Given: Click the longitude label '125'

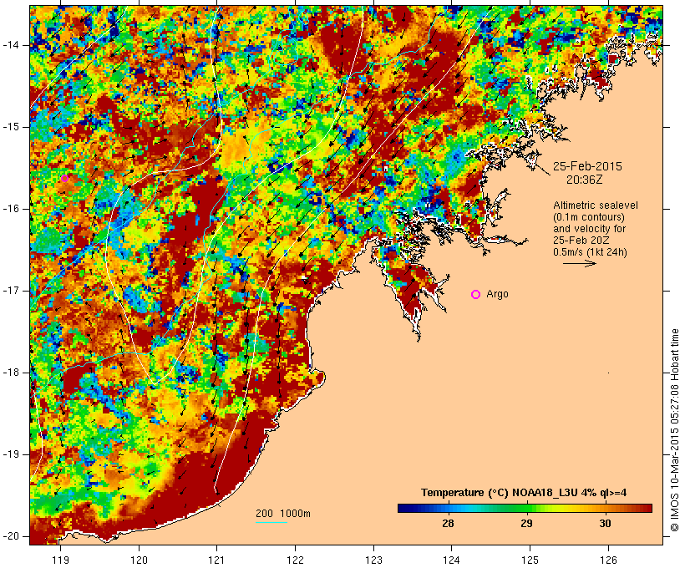Looking at the screenshot, I should [x=530, y=560].
